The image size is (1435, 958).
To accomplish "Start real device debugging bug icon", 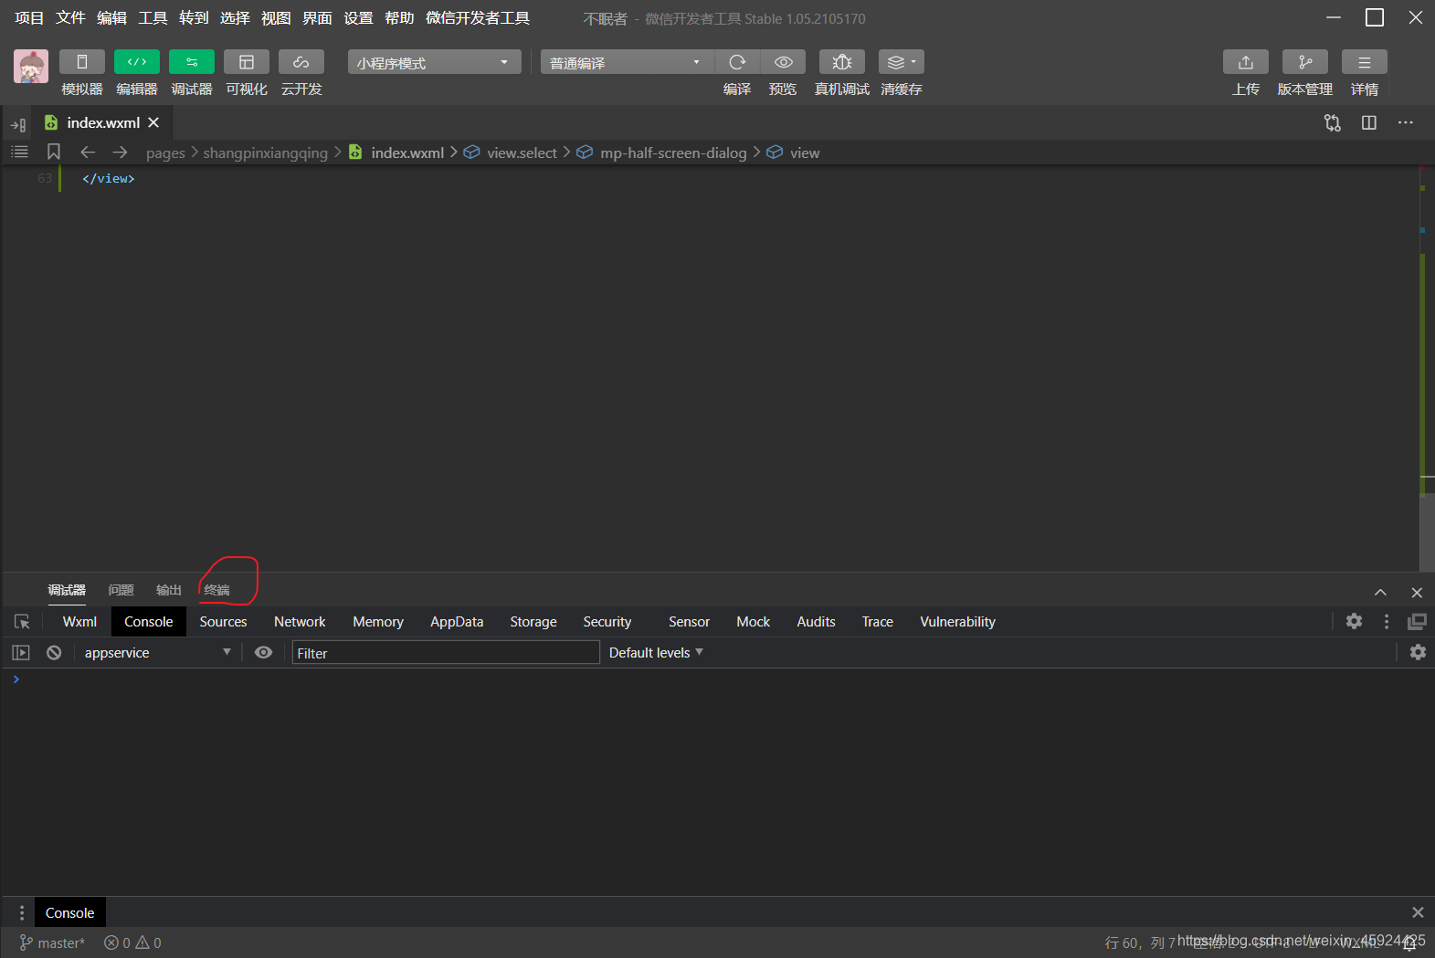I will point(842,62).
